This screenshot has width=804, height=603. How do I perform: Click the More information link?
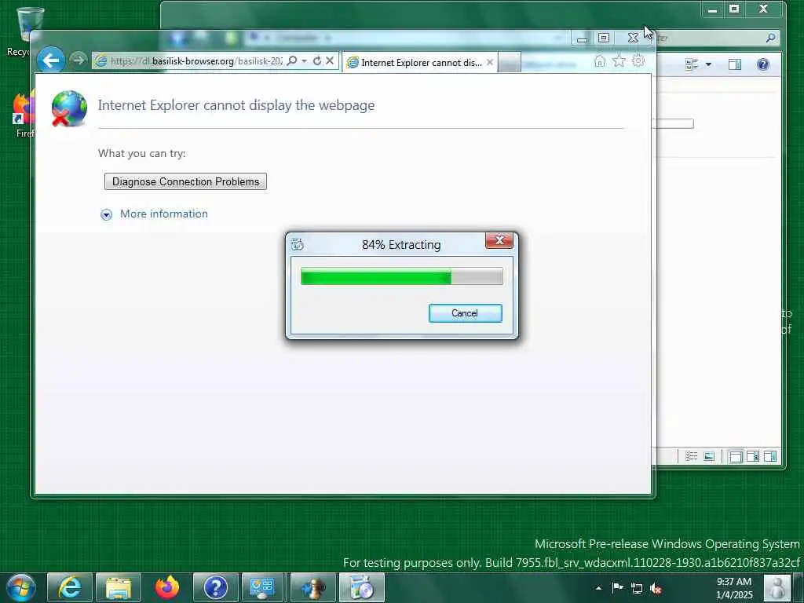(x=164, y=214)
